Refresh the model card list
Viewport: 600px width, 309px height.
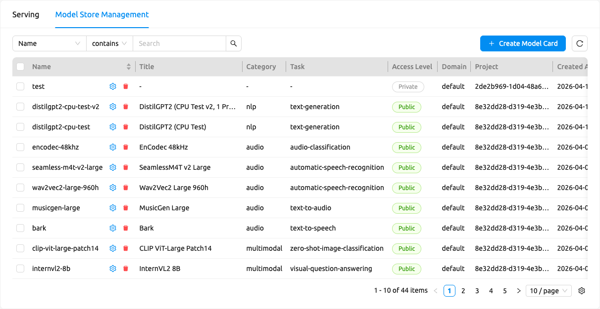pos(580,43)
